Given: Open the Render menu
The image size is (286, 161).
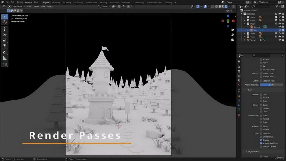Looking at the screenshot, I should click(x=20, y=2).
